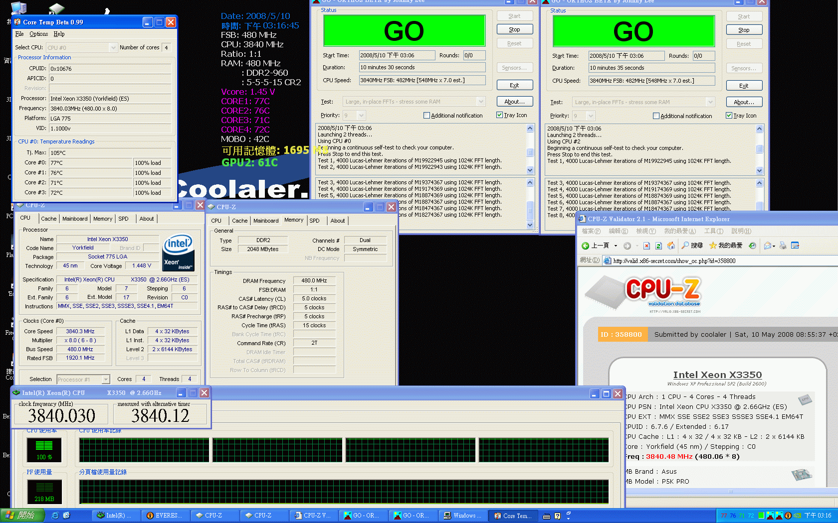Click Core Temp title bar icon
This screenshot has width=838, height=523.
click(17, 22)
